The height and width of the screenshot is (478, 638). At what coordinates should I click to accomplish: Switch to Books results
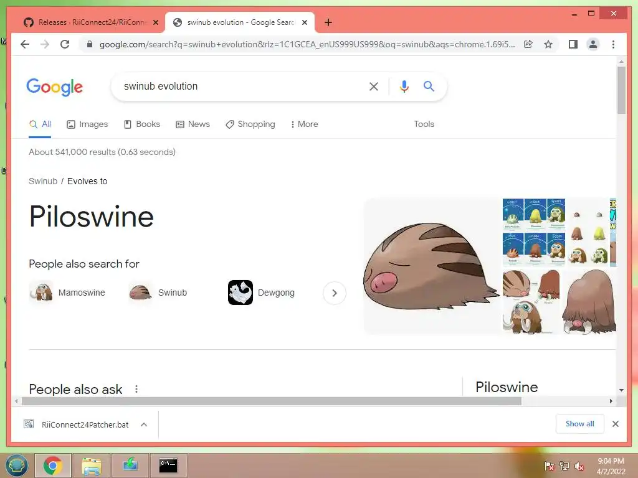[142, 124]
